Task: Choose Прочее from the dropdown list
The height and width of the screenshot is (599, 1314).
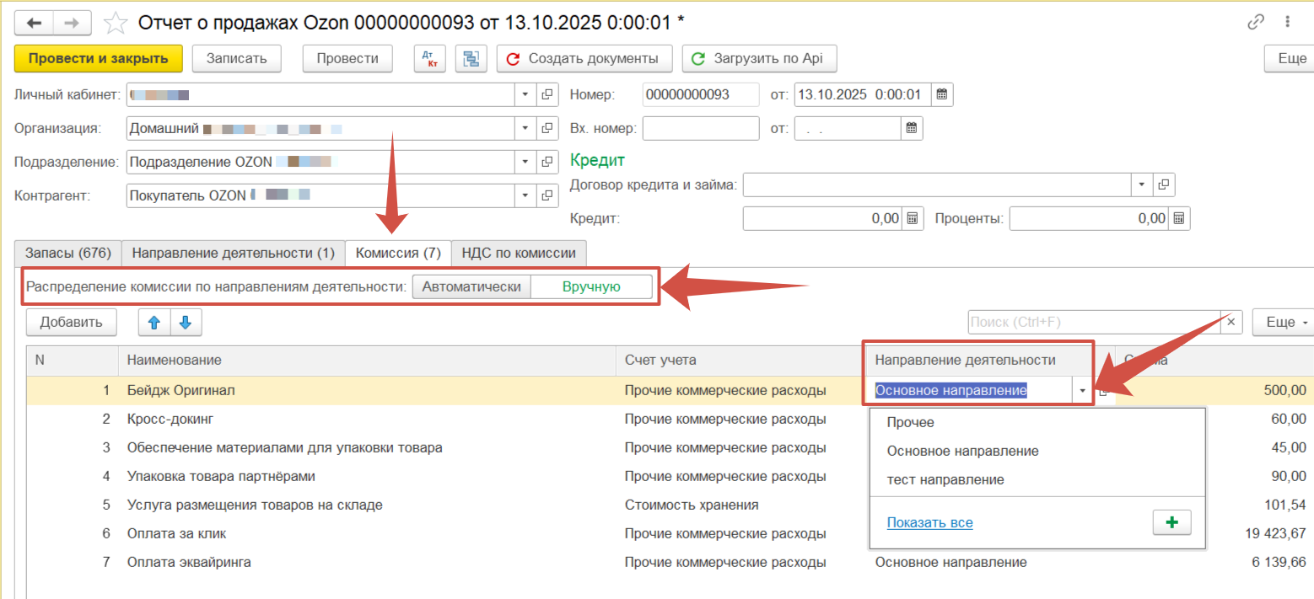Action: click(1037, 423)
